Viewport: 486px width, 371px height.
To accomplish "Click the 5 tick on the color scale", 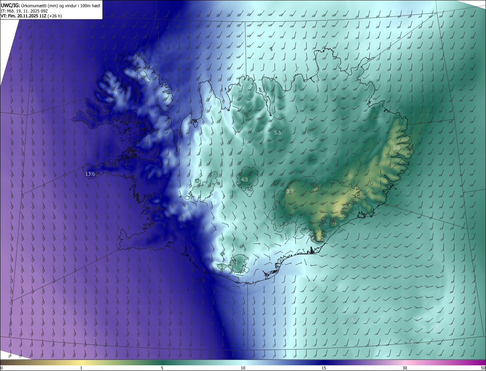I will (162, 368).
